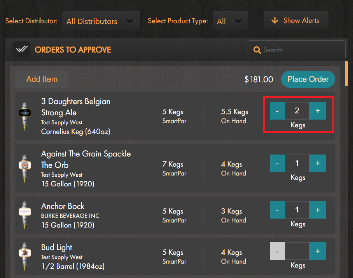This screenshot has width=353, height=278.
Task: Expand the Show Alerts panel
Action: pos(296,20)
